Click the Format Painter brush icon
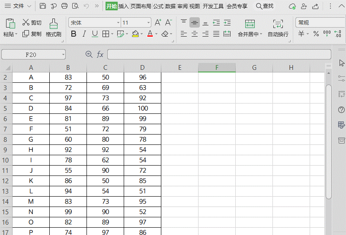Screen dimensions: 346x235 (x=53, y=24)
